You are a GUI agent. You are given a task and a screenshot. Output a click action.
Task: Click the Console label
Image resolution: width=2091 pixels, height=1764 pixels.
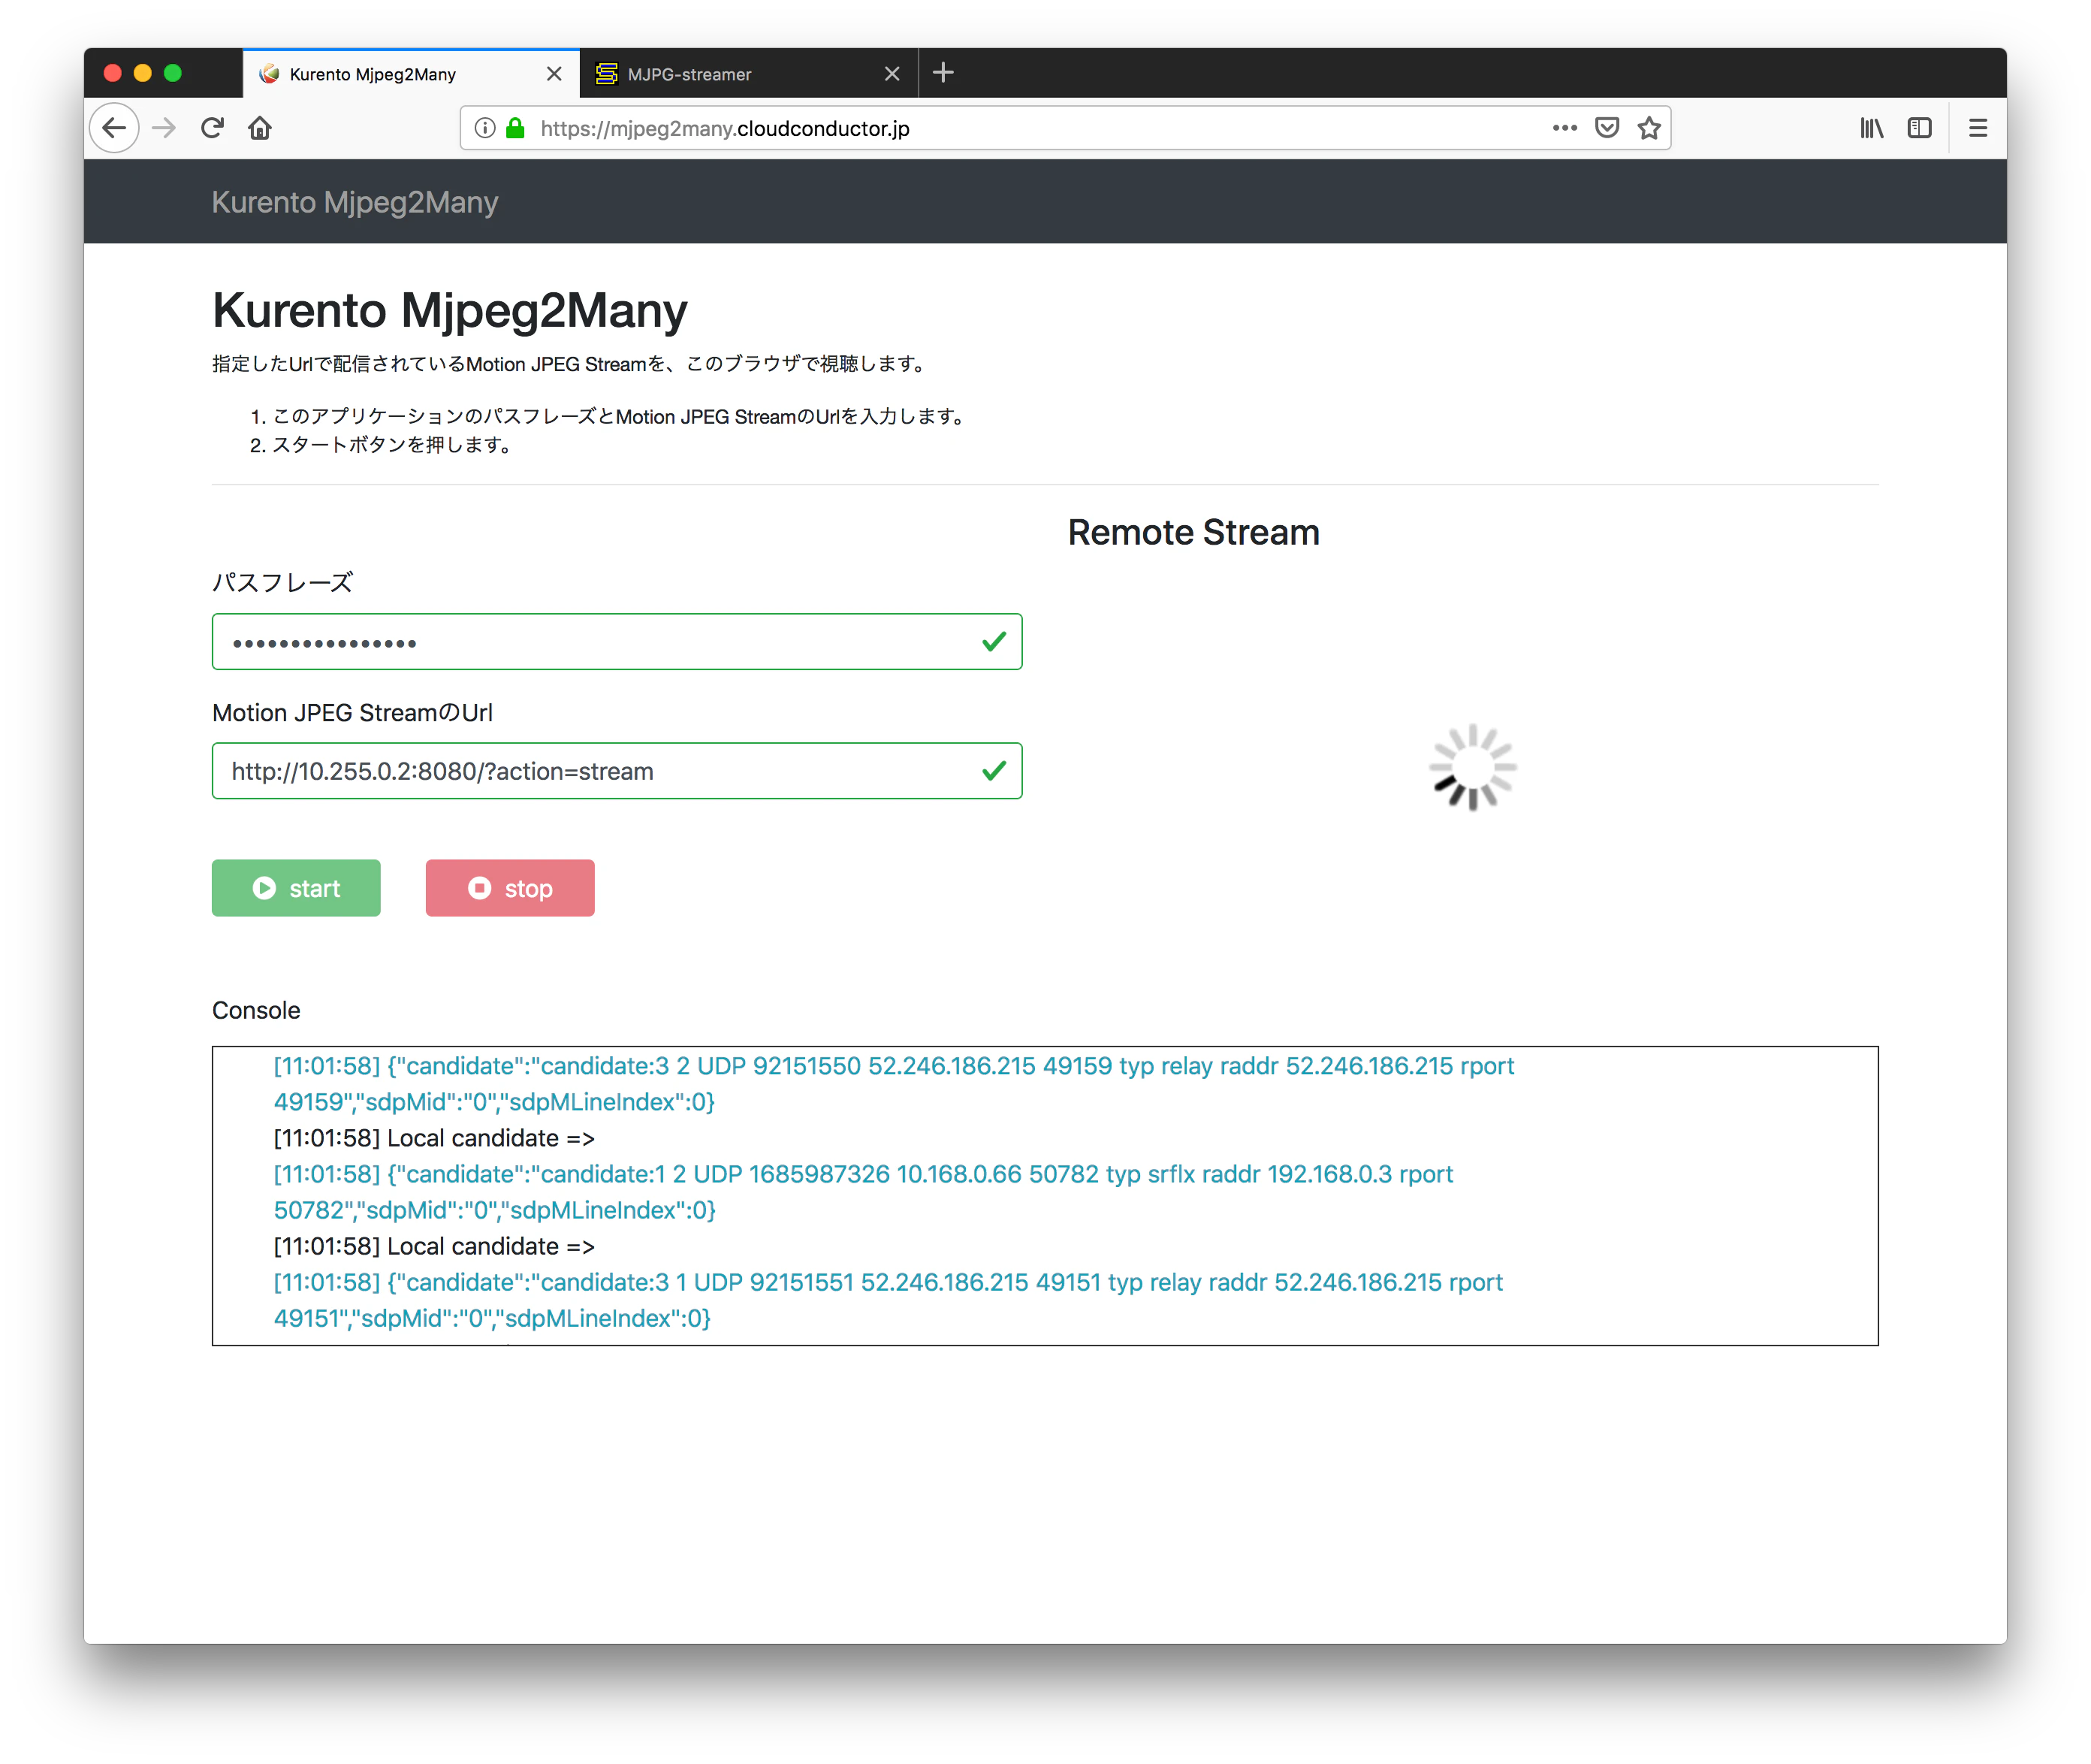point(256,1010)
